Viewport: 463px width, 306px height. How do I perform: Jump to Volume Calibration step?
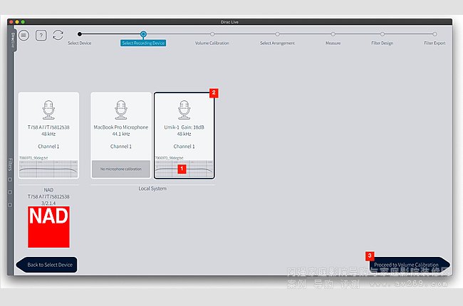tap(212, 33)
